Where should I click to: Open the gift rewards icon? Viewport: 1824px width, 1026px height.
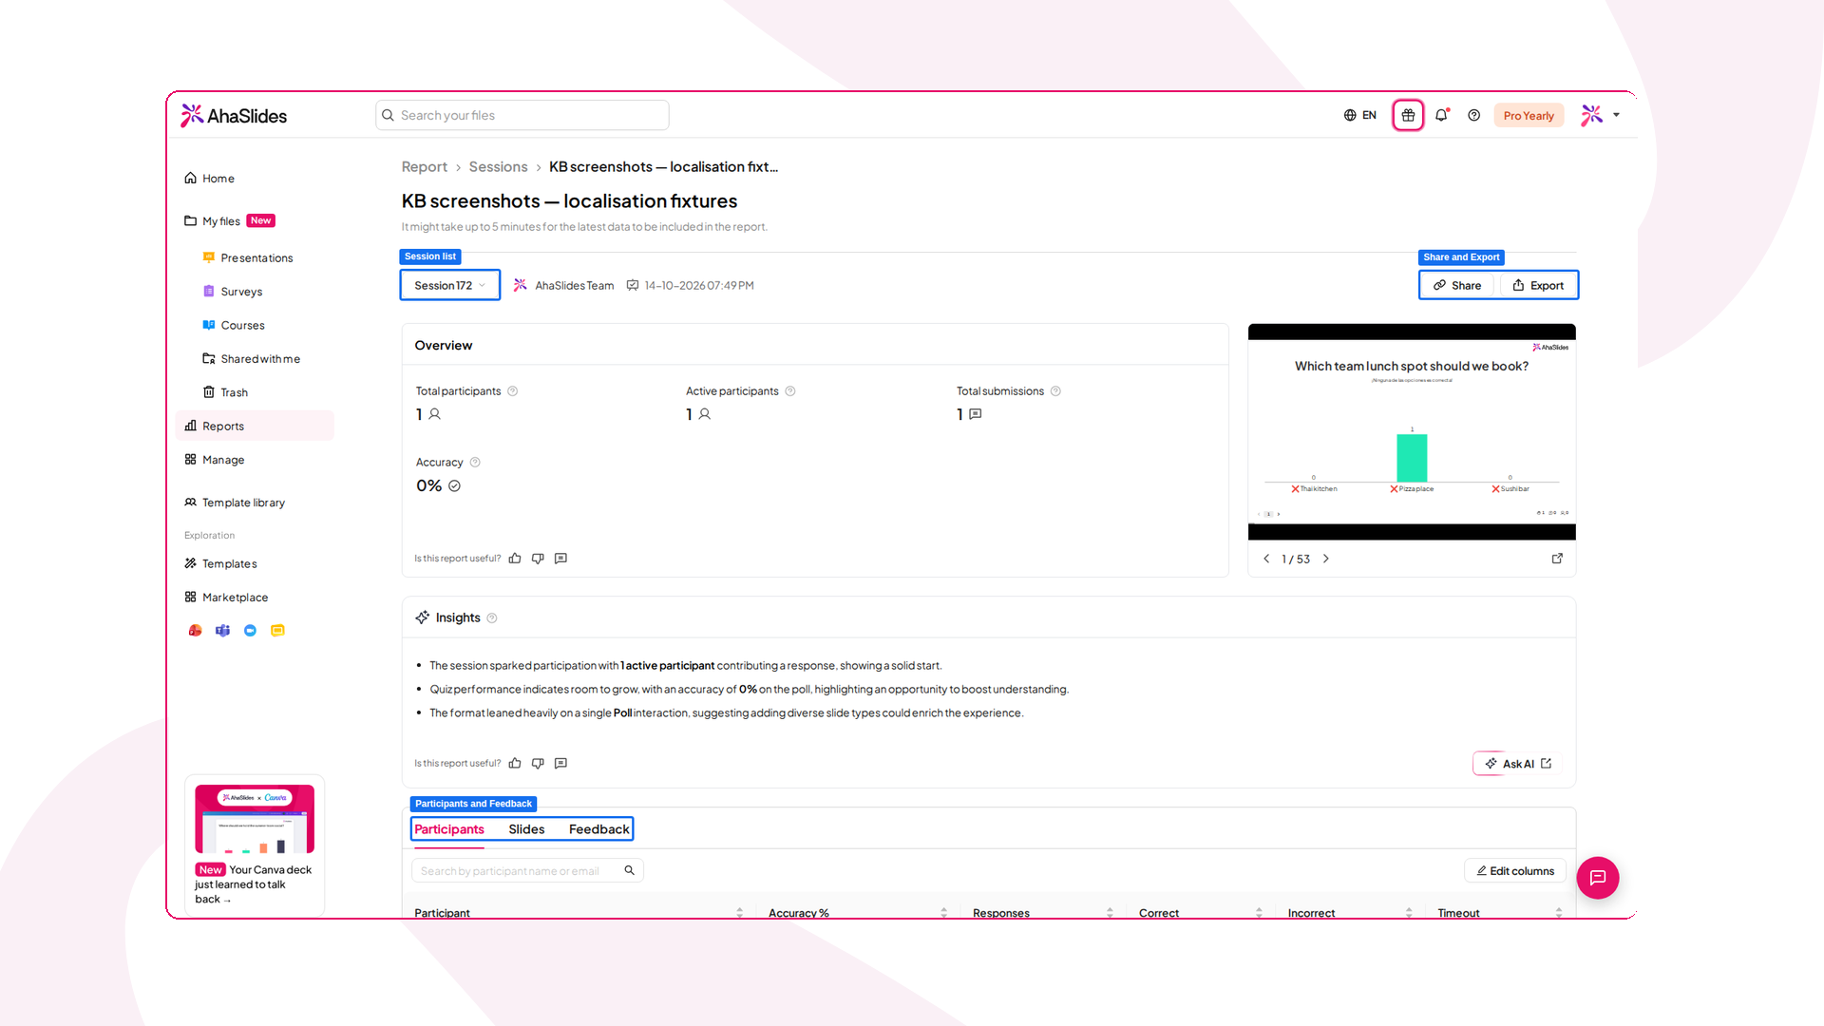(x=1408, y=115)
